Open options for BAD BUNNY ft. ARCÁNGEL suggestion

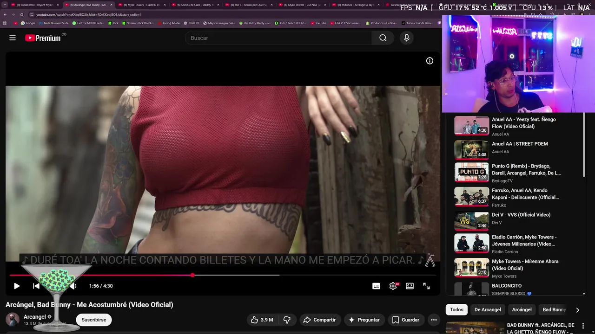click(x=583, y=326)
